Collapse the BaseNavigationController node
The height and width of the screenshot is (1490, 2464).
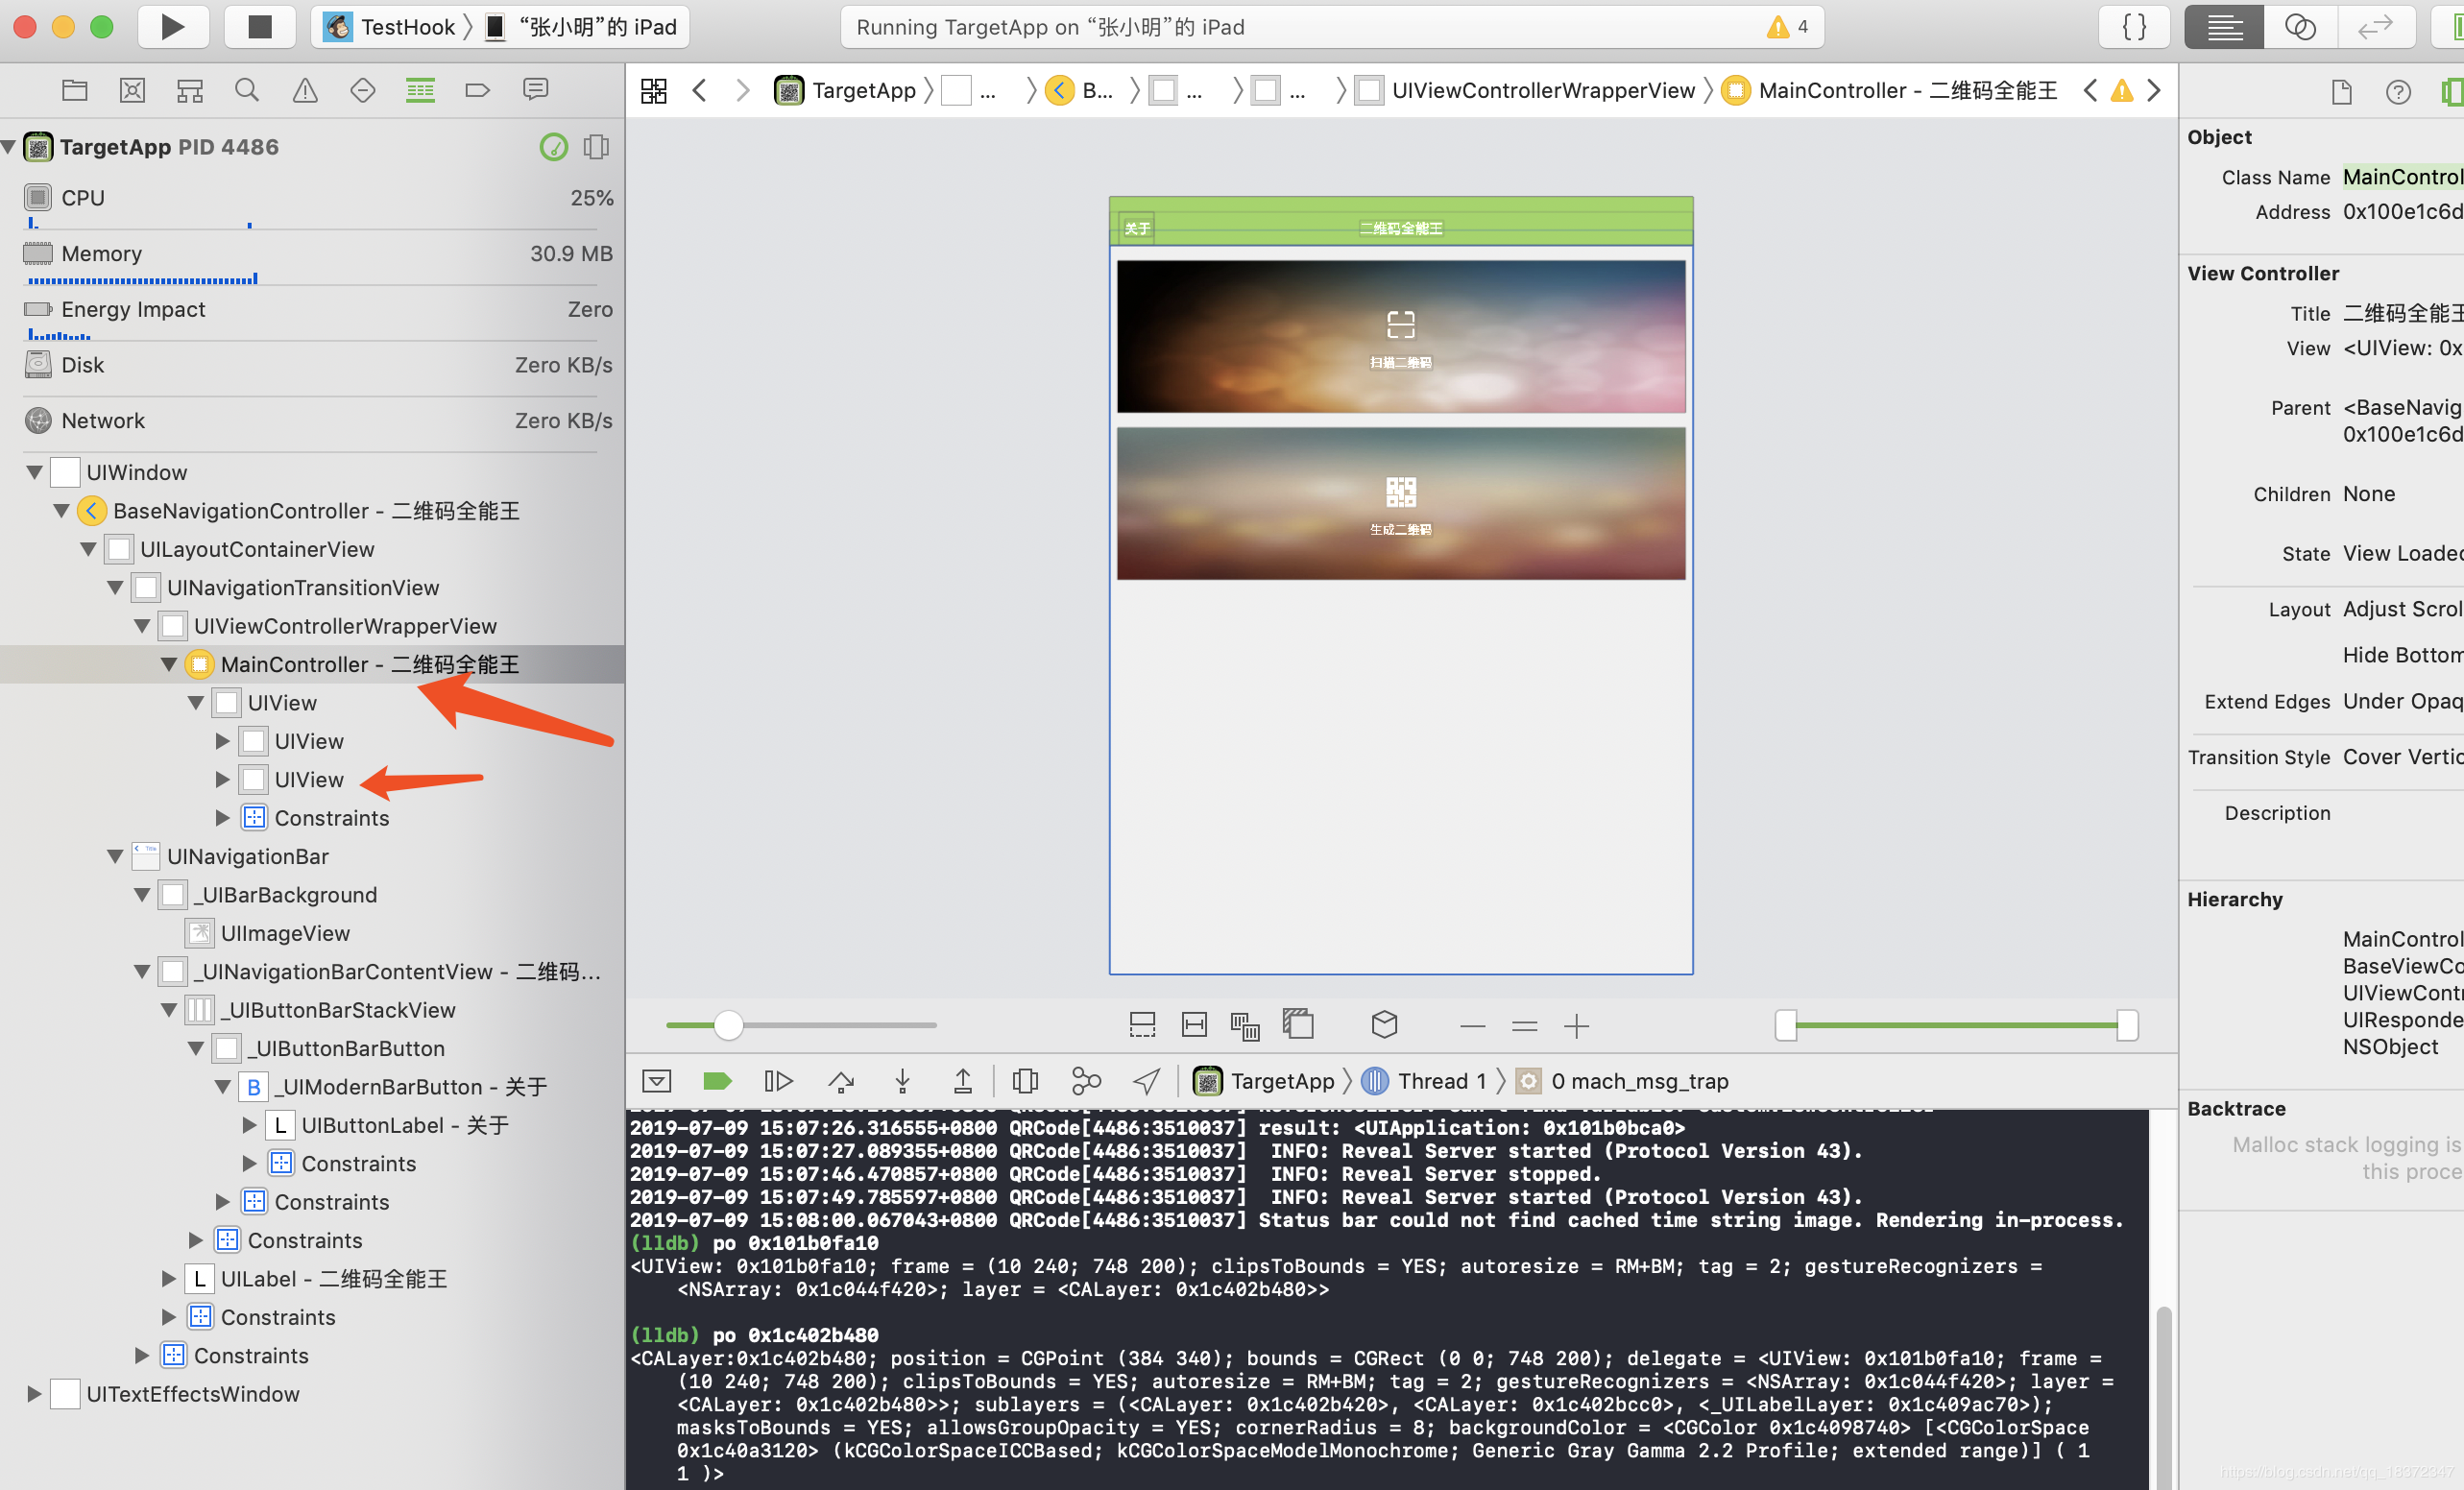click(62, 511)
